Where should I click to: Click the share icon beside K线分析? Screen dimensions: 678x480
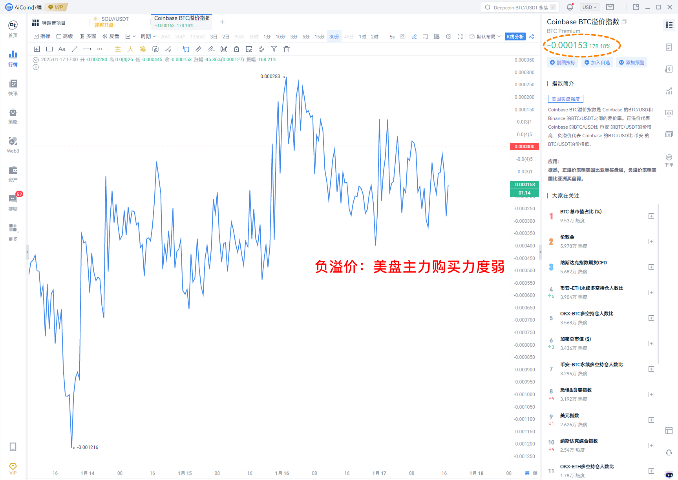[x=532, y=36]
